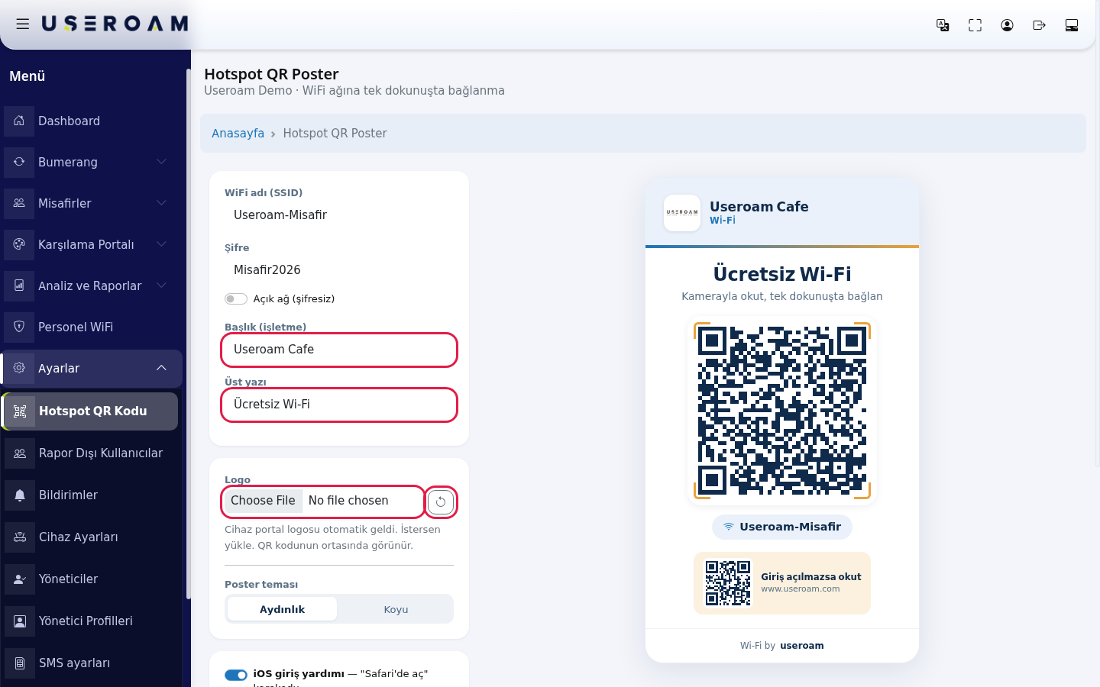This screenshot has width=1100, height=687.
Task: Open Yönetici Profilleri menu item
Action: pos(92,621)
